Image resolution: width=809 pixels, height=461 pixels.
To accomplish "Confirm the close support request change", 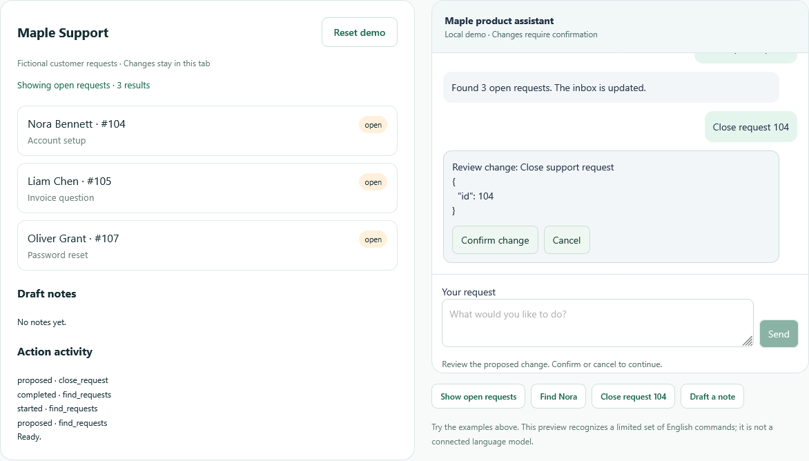I will [496, 240].
